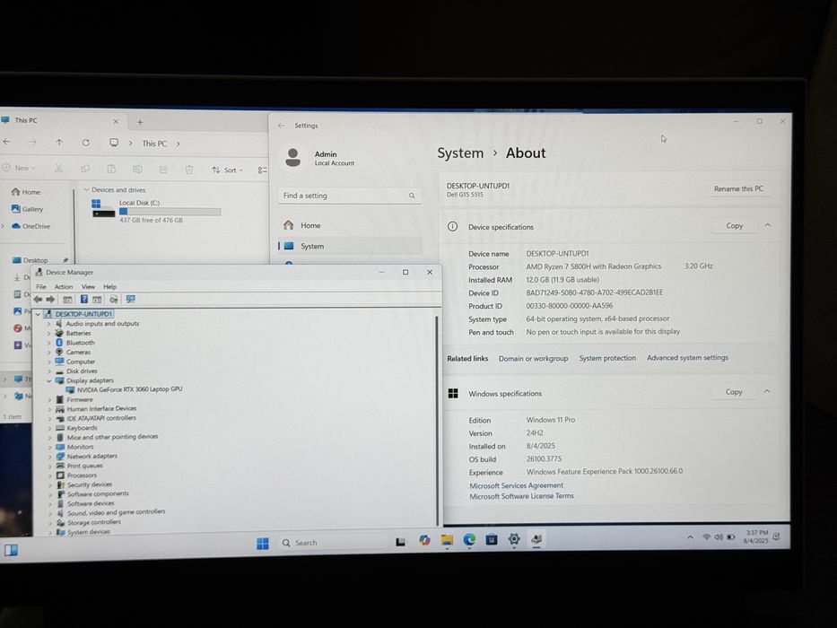Launch Microsoft Edge from taskbar
The height and width of the screenshot is (628, 837).
coord(469,540)
